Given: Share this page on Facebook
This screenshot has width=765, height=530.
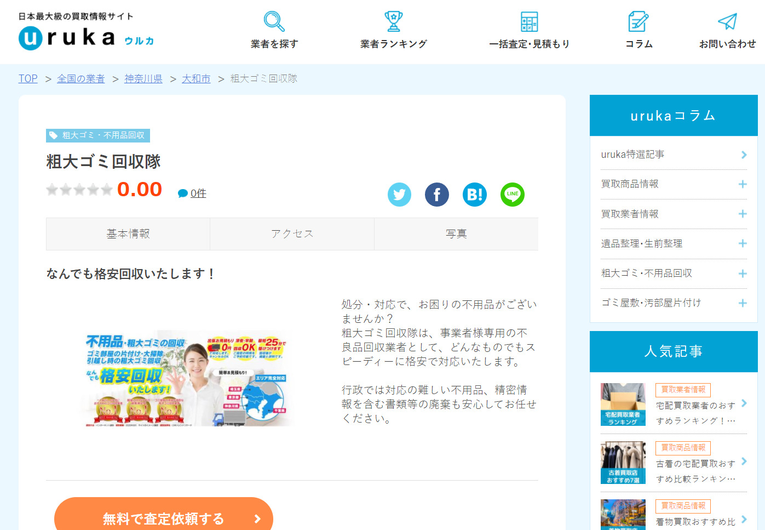Looking at the screenshot, I should [437, 195].
